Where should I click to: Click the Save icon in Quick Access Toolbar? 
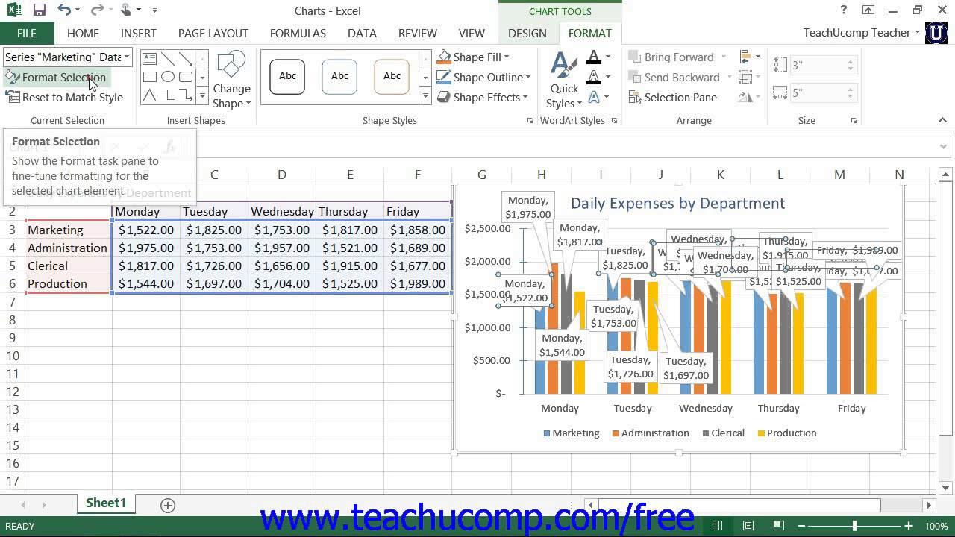click(x=40, y=10)
